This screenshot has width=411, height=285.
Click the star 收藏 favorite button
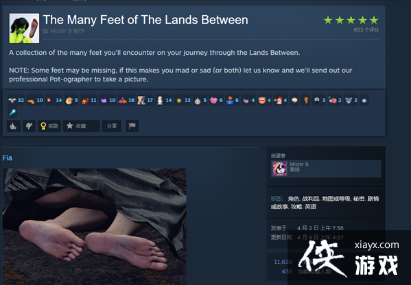coord(81,126)
